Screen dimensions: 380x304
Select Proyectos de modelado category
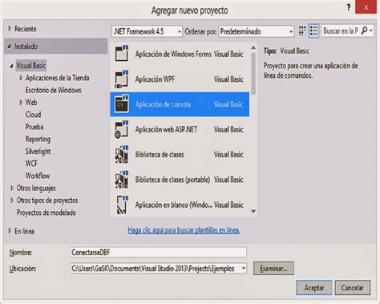46,213
